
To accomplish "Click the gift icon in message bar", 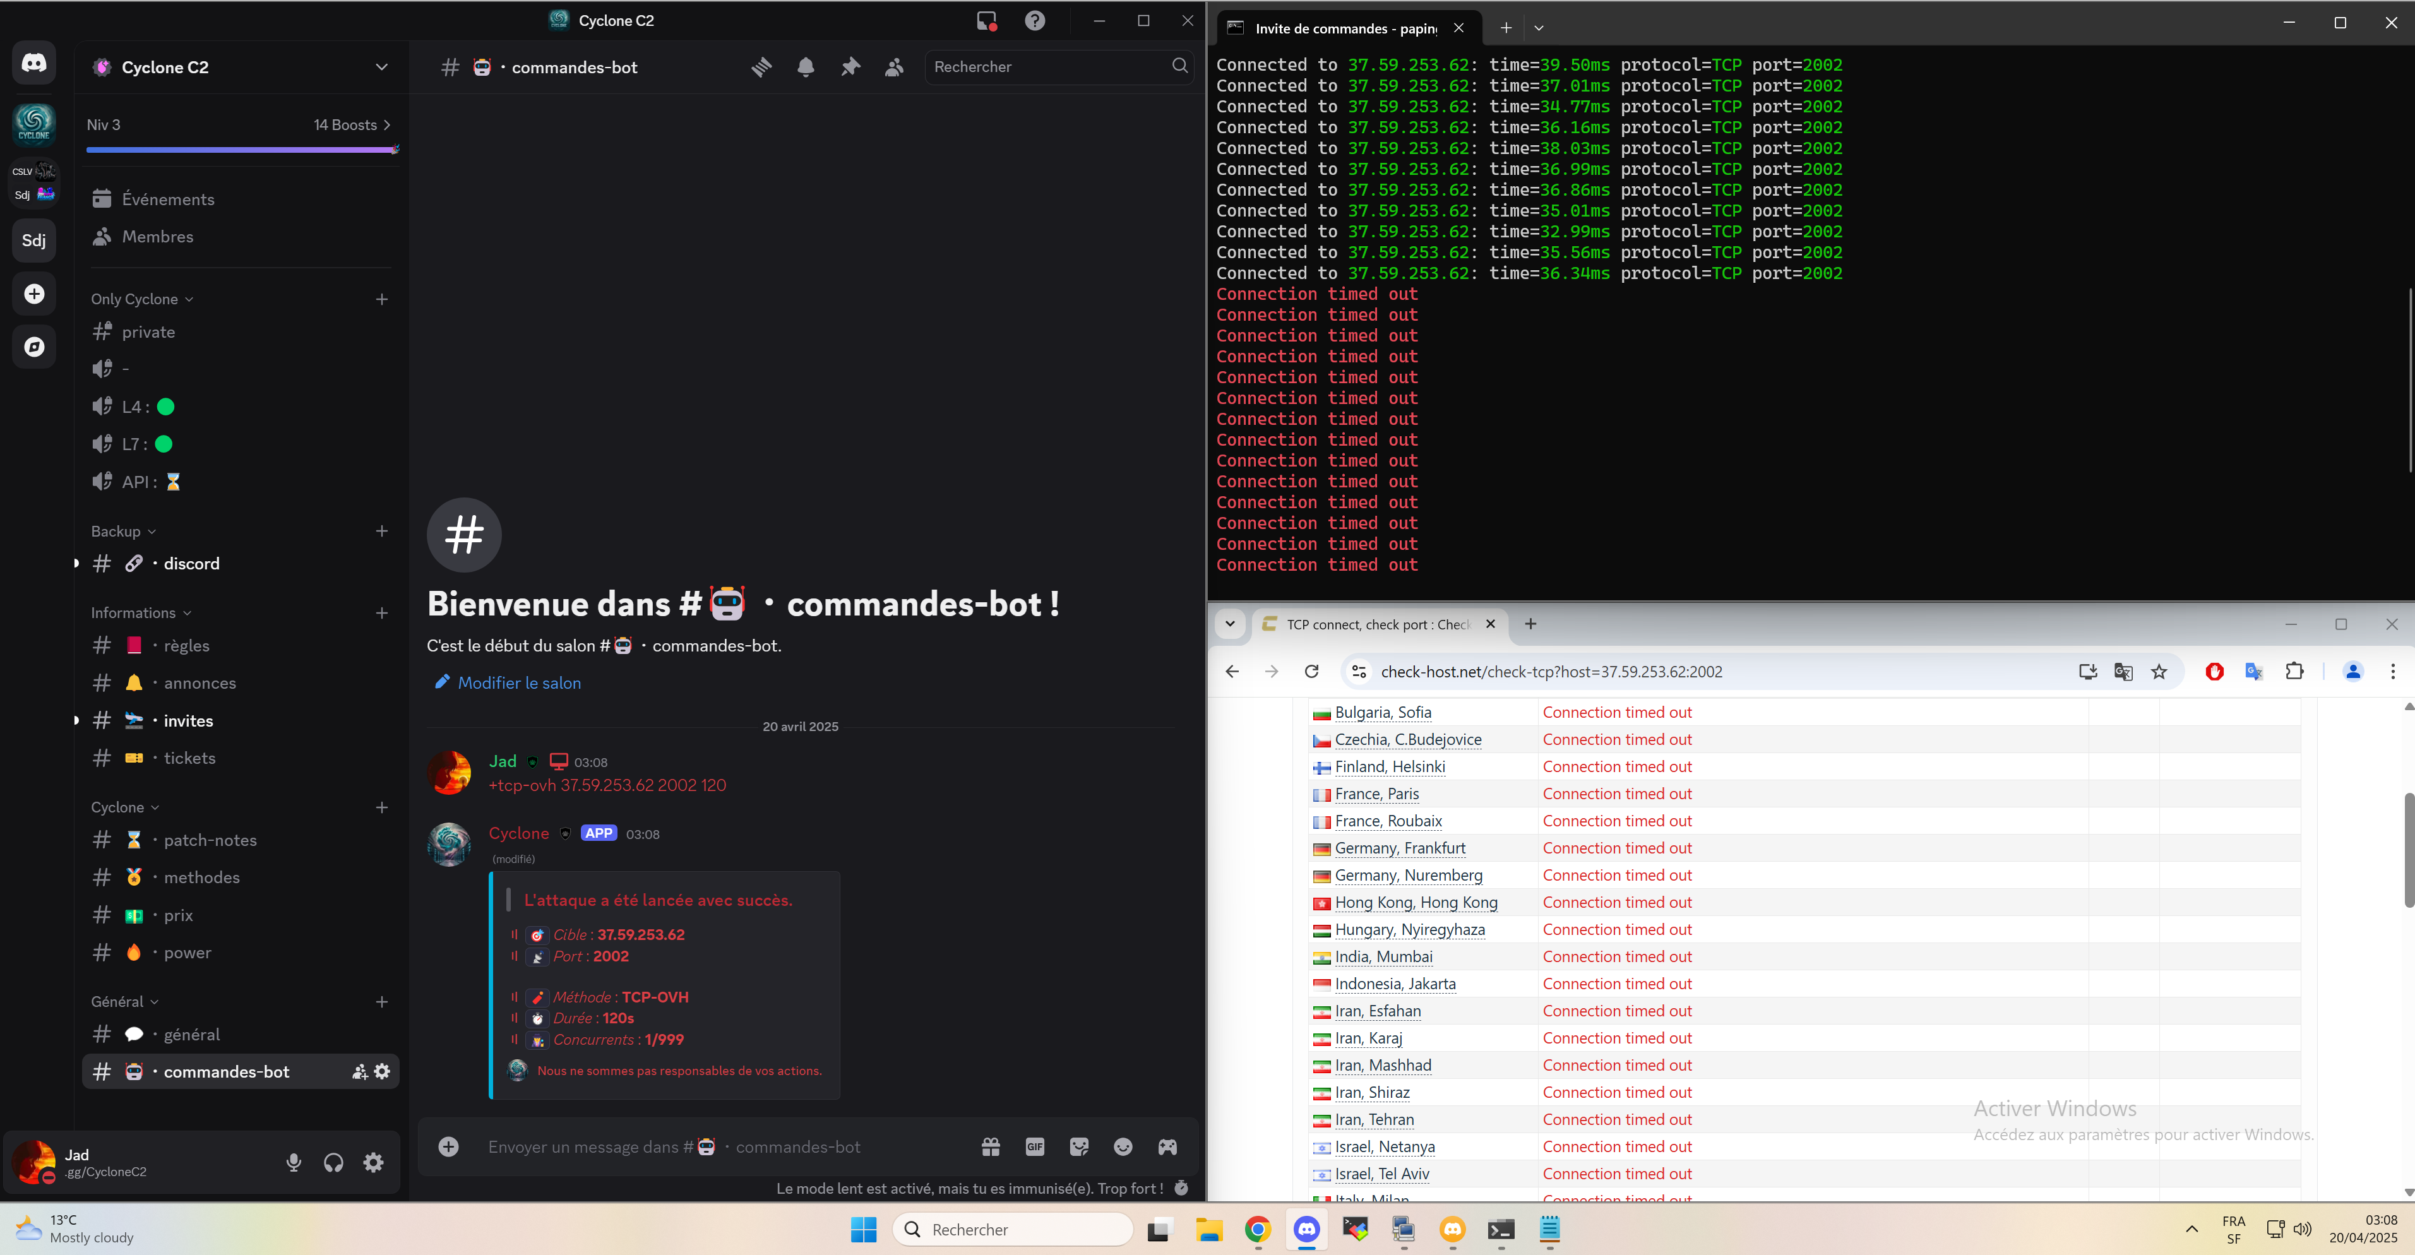I will click(x=990, y=1146).
